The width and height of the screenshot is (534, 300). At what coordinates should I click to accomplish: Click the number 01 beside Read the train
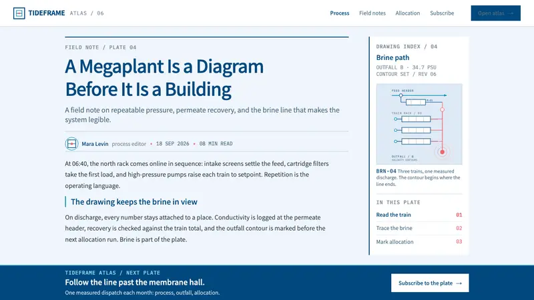[459, 215]
